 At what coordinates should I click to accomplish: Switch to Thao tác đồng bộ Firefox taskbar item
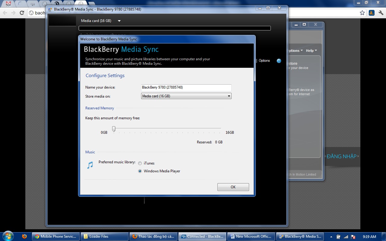(x=153, y=236)
